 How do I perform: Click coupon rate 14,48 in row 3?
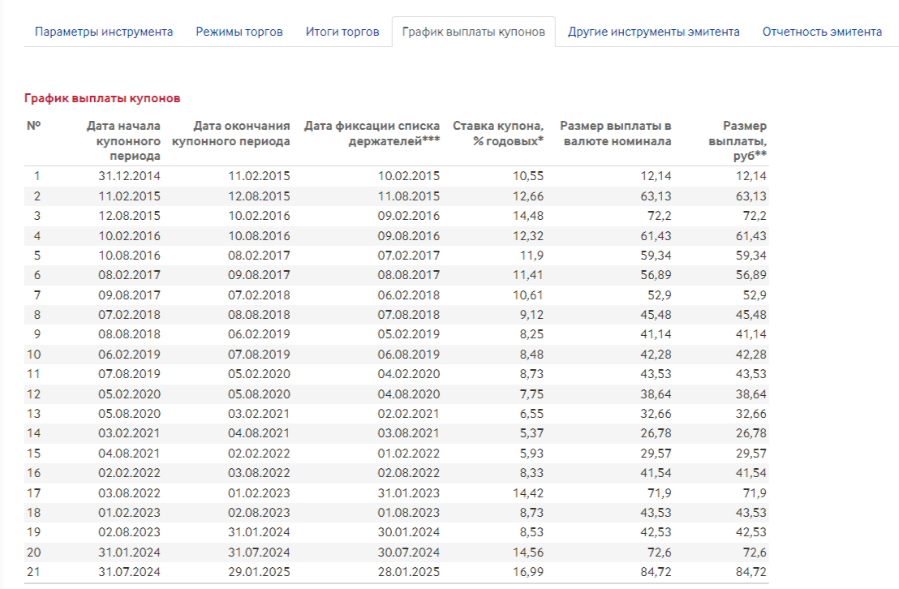[x=528, y=216]
